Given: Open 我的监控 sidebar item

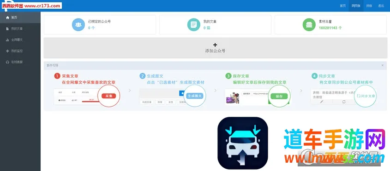Looking at the screenshot, I should coord(20,51).
